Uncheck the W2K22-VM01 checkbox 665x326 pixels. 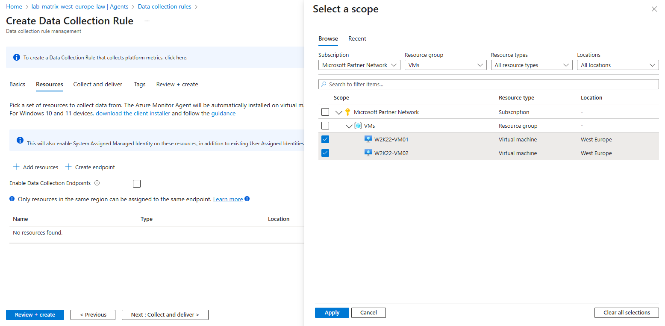point(325,139)
